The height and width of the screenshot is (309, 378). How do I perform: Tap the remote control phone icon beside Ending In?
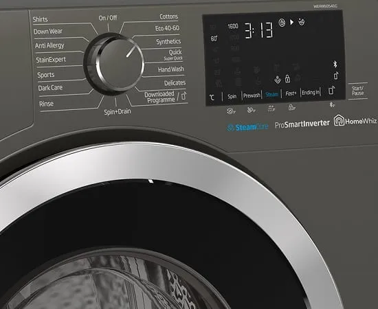332,91
